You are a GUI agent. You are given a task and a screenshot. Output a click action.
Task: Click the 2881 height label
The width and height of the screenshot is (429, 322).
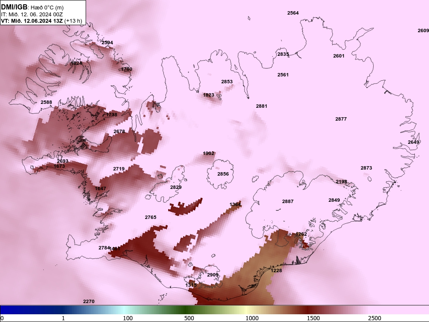[261, 106]
